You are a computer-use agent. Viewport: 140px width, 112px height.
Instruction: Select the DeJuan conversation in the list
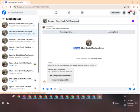[x=19, y=33]
